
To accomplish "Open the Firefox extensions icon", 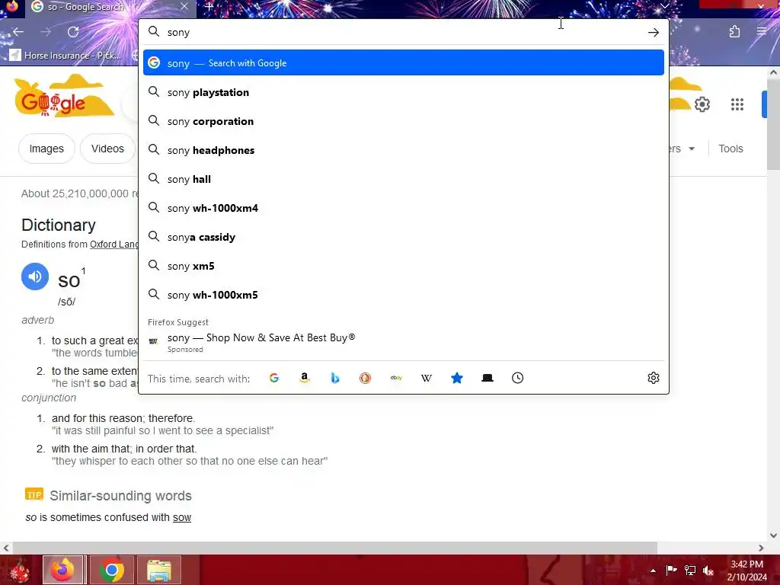I will 735,32.
